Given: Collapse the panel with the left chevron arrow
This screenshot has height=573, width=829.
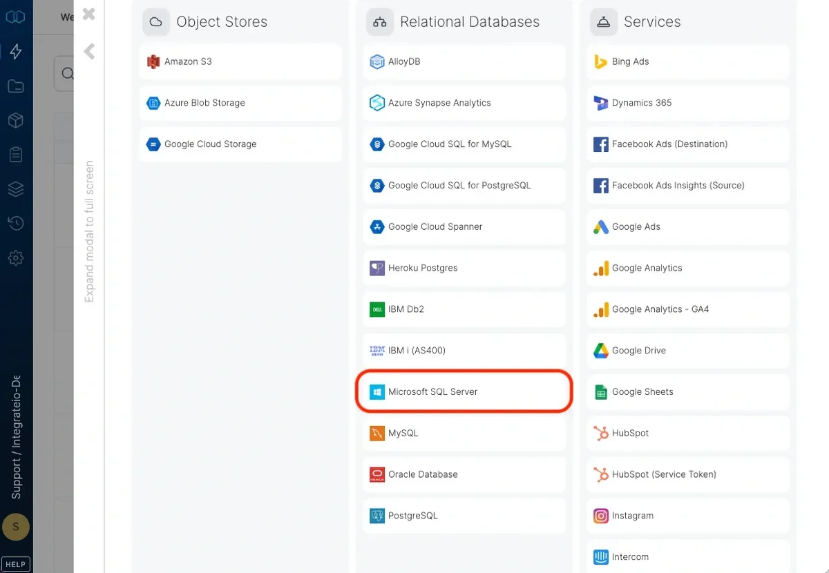Looking at the screenshot, I should [88, 51].
